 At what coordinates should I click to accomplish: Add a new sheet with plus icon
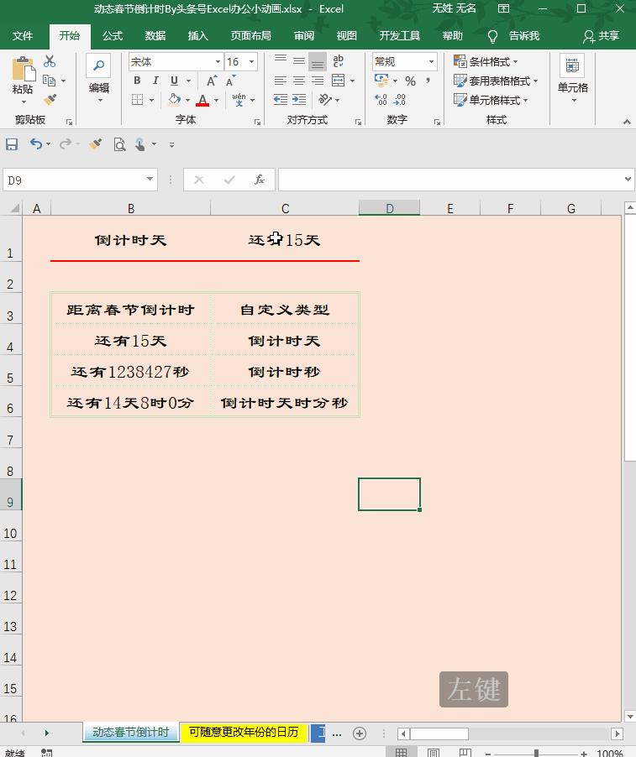coord(359,734)
